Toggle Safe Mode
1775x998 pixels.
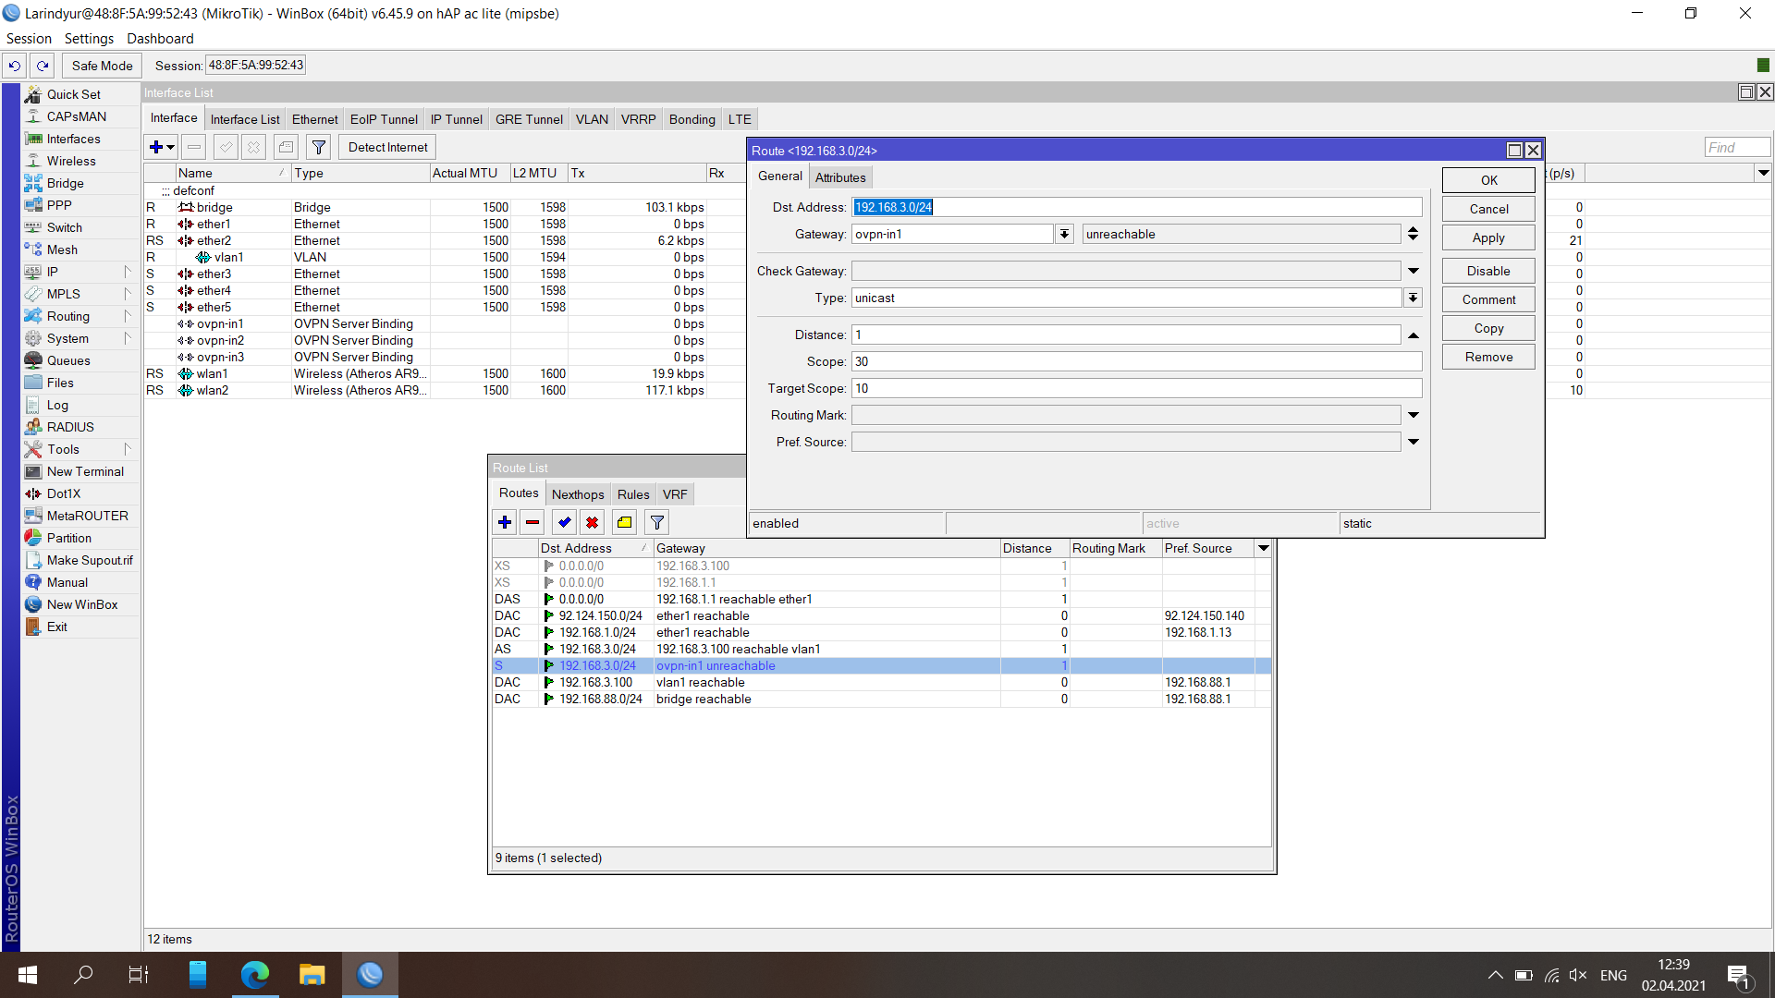coord(103,66)
